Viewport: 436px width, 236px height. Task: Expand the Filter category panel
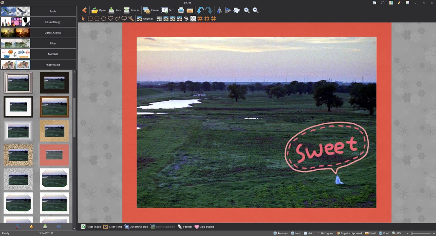39,43
